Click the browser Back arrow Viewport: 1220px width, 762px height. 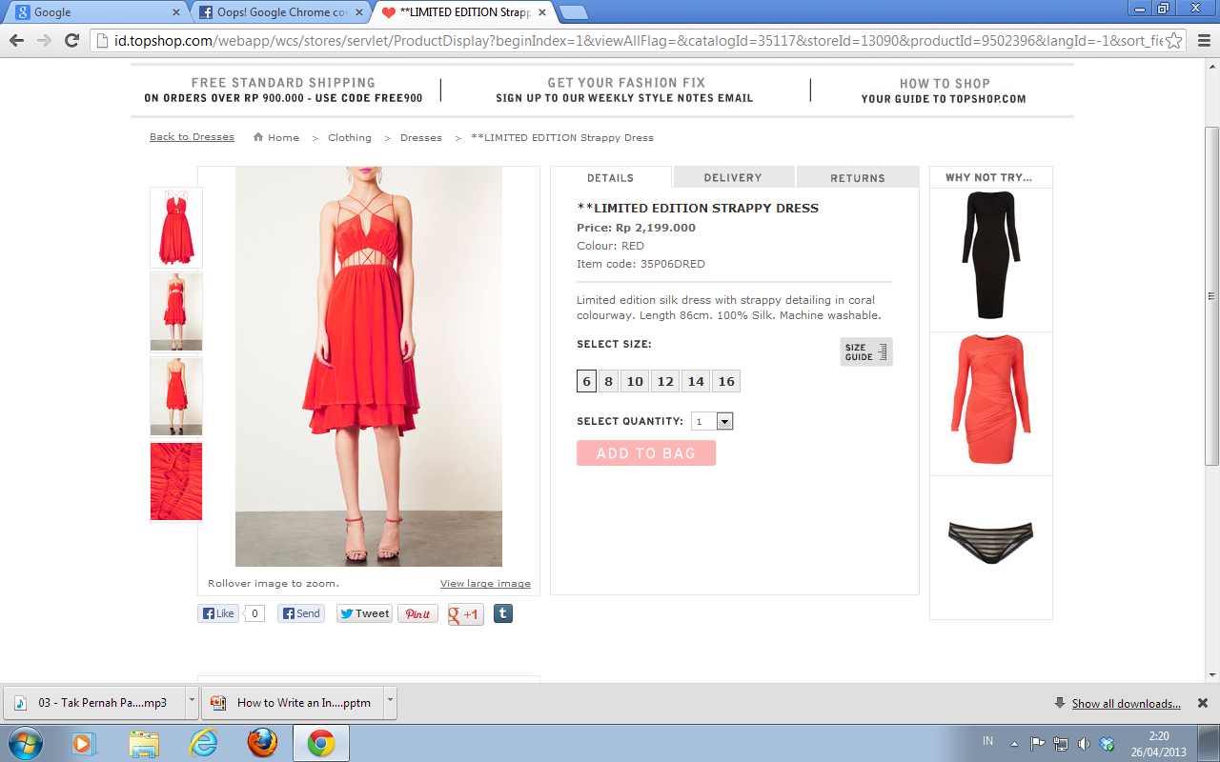click(x=16, y=40)
